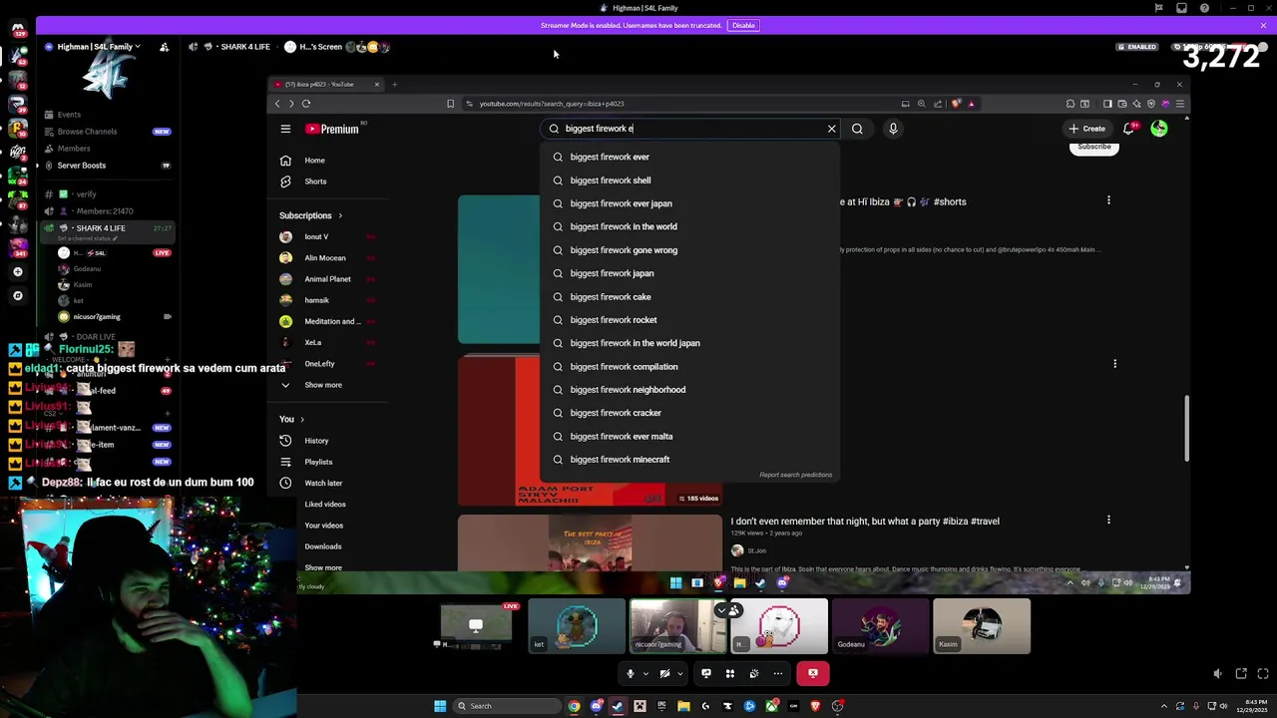Click the voice search microphone on YouTube
The image size is (1277, 718).
tap(893, 129)
